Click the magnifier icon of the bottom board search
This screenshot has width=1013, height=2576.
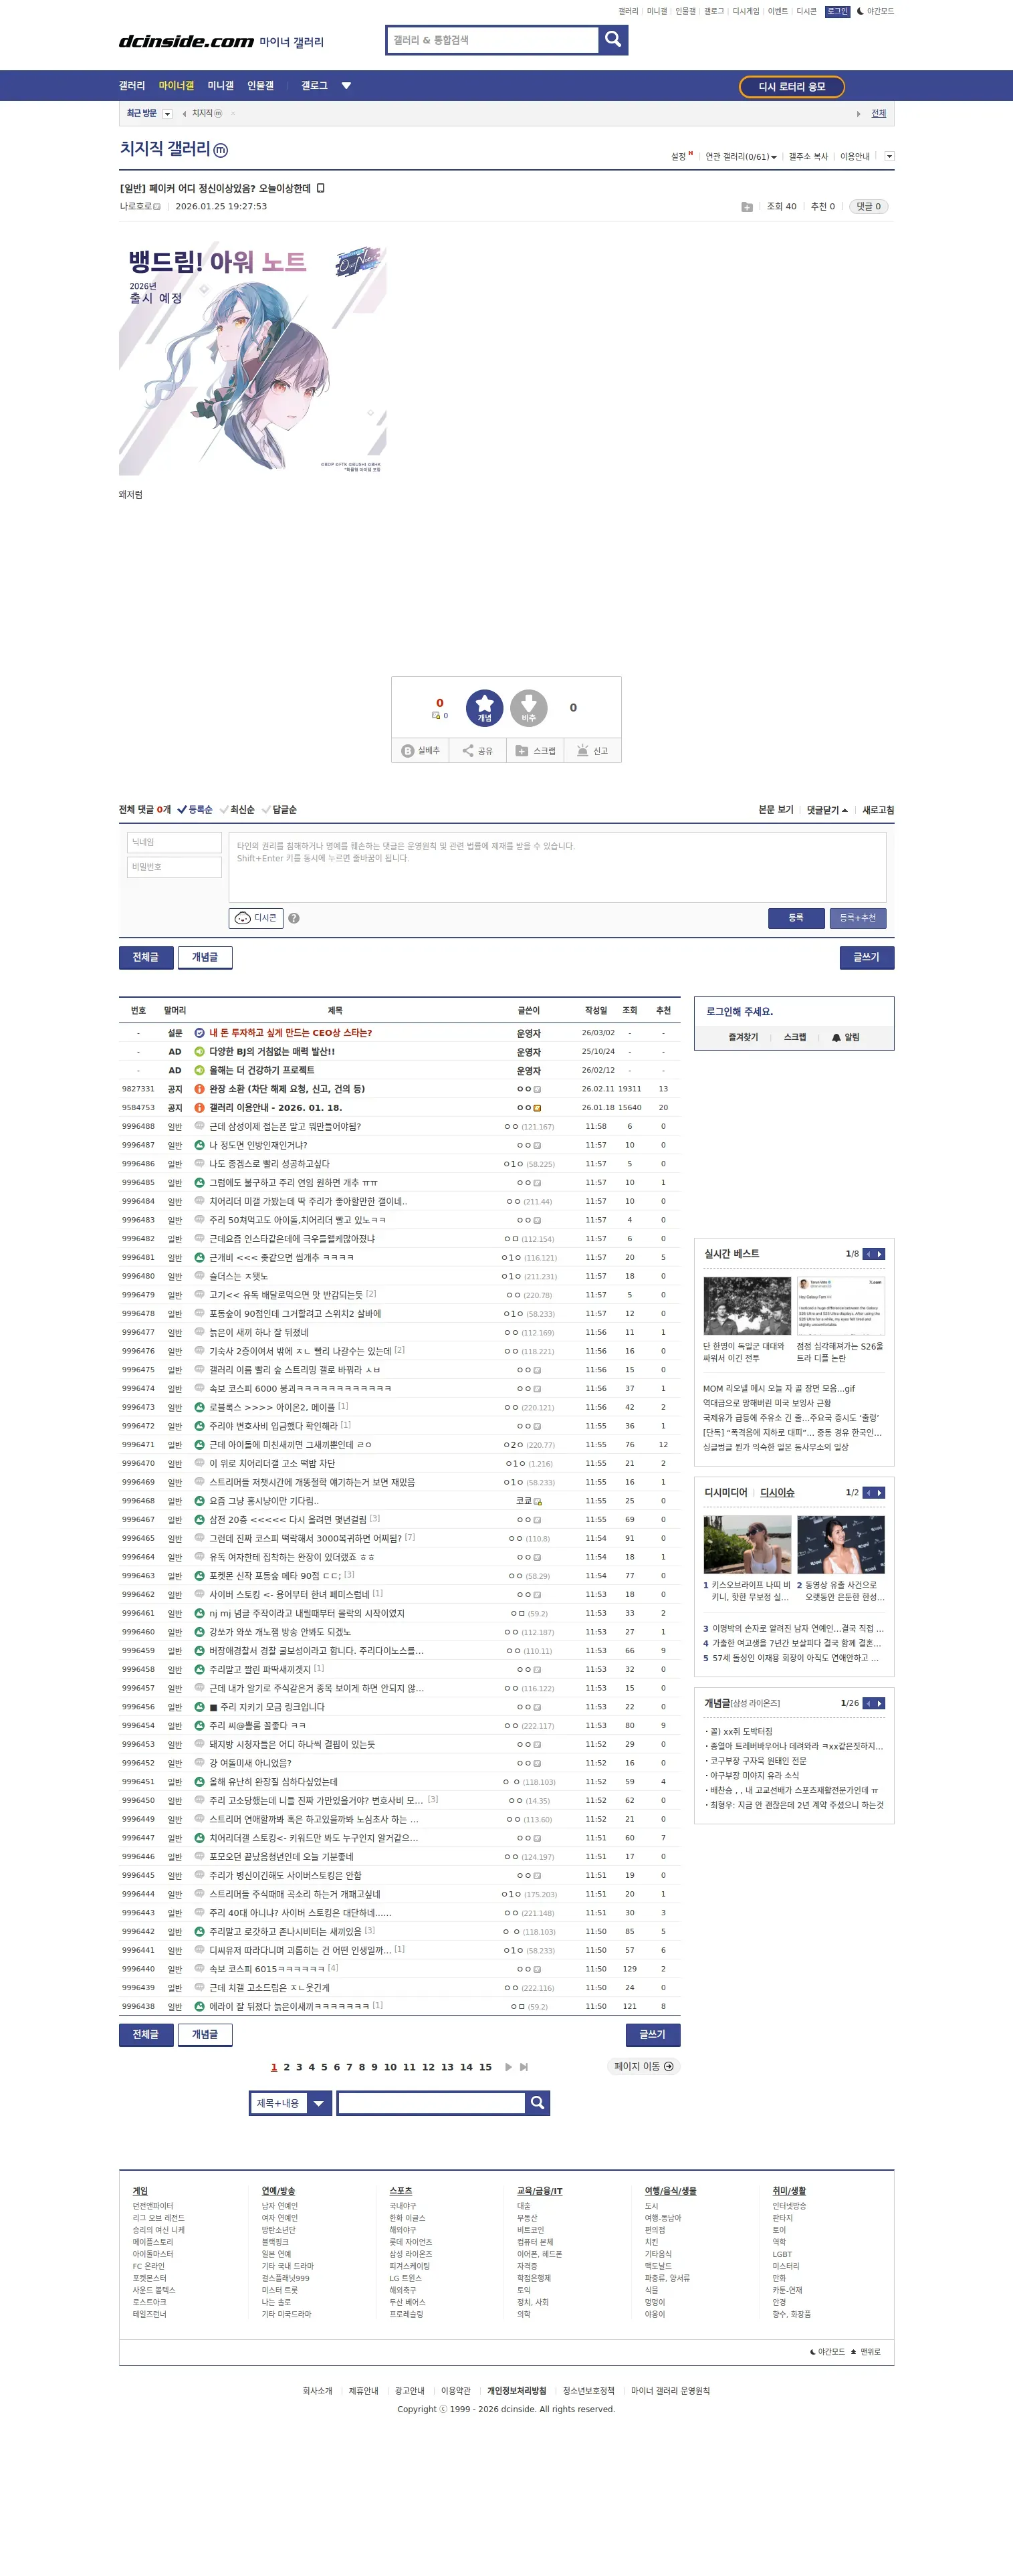tap(537, 2103)
